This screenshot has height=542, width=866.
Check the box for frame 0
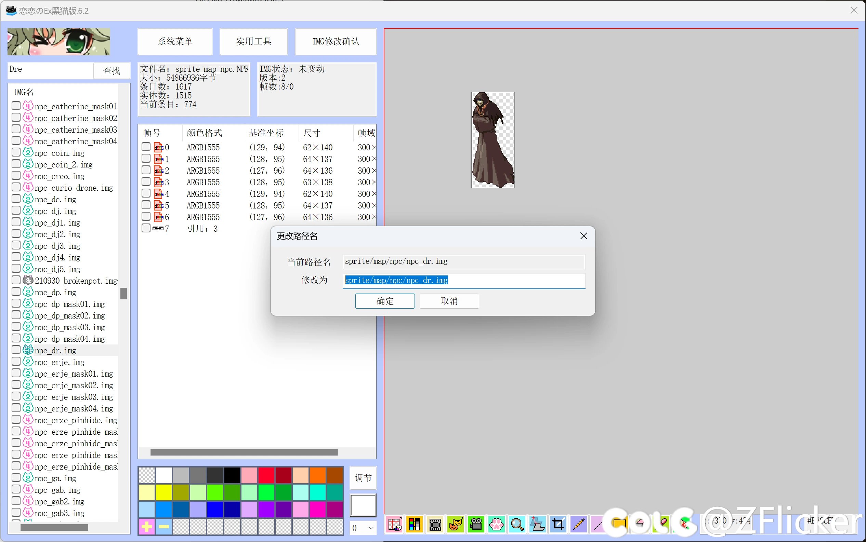tap(146, 147)
